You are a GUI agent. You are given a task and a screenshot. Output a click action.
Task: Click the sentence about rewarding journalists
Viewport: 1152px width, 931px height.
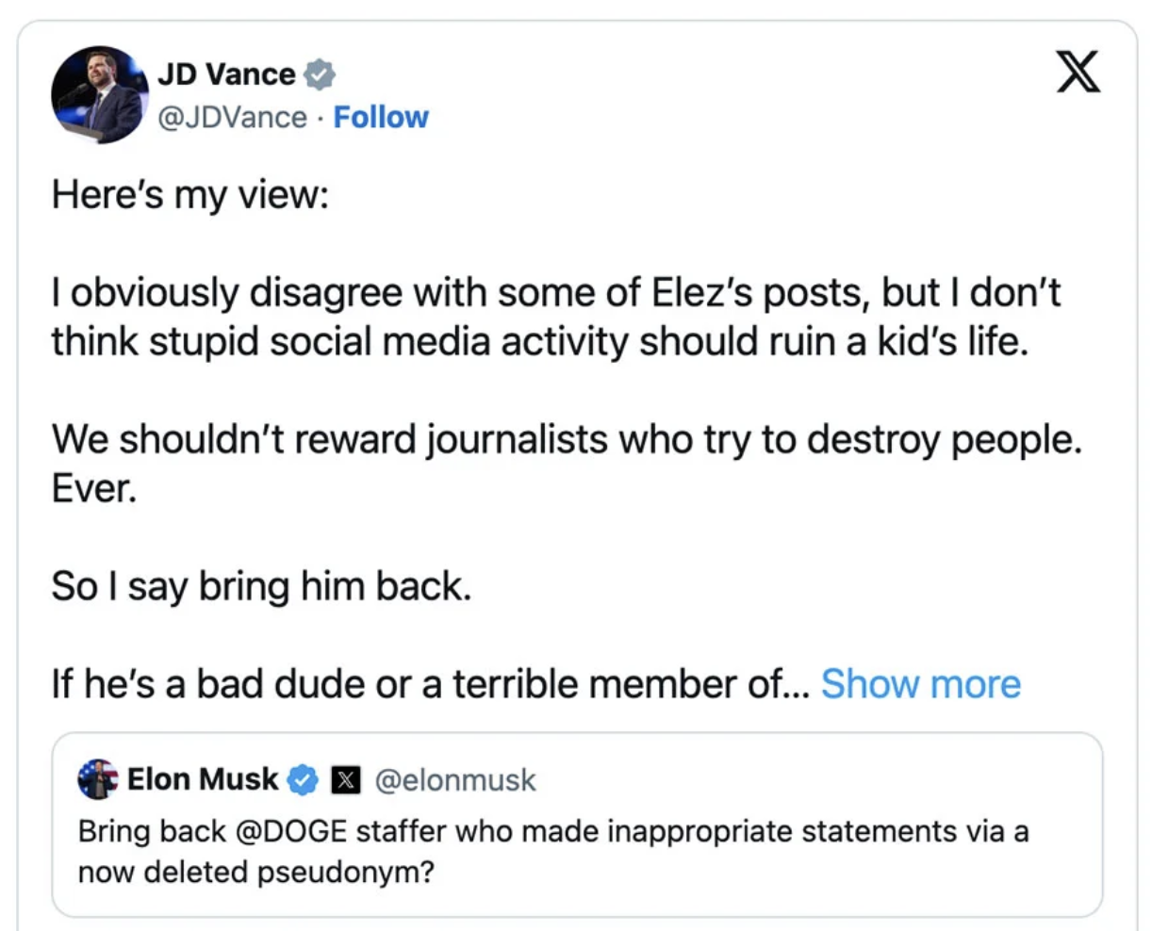coord(567,439)
